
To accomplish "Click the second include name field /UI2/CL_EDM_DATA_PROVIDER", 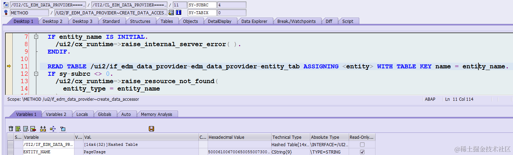I will [x=129, y=5].
